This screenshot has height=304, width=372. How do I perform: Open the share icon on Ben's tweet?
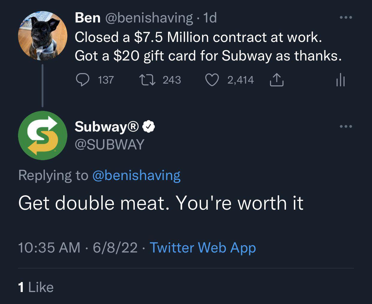pyautogui.click(x=276, y=80)
